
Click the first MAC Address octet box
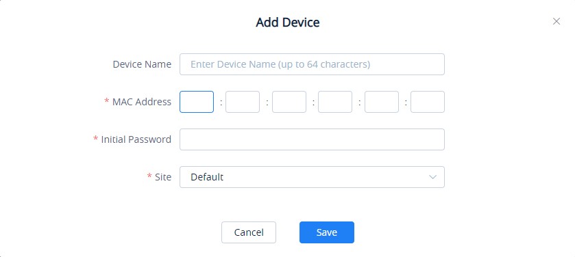[x=197, y=102]
